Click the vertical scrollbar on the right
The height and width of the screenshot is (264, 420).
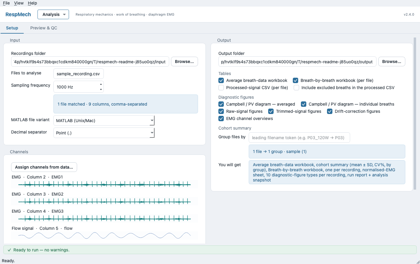(415, 113)
